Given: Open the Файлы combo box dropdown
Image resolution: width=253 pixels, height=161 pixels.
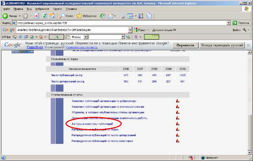Looking at the screenshot, I should pyautogui.click(x=86, y=37).
